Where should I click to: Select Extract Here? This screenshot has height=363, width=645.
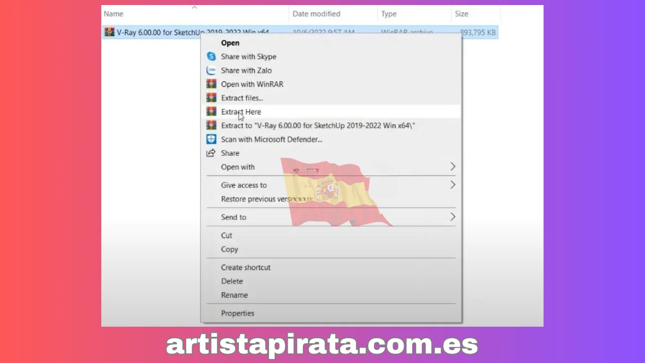coord(241,112)
